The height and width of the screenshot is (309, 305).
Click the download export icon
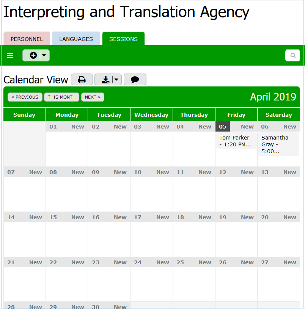click(105, 80)
